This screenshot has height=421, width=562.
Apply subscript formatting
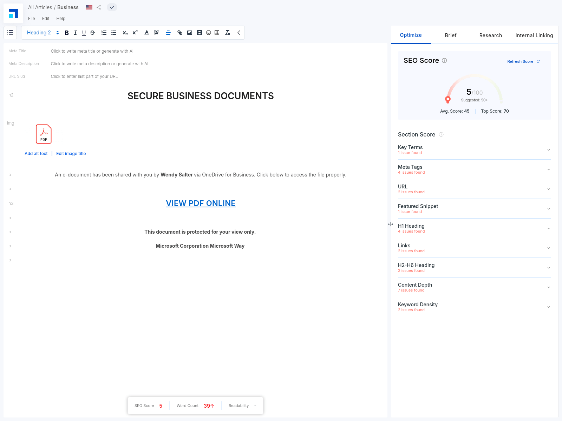pyautogui.click(x=125, y=33)
